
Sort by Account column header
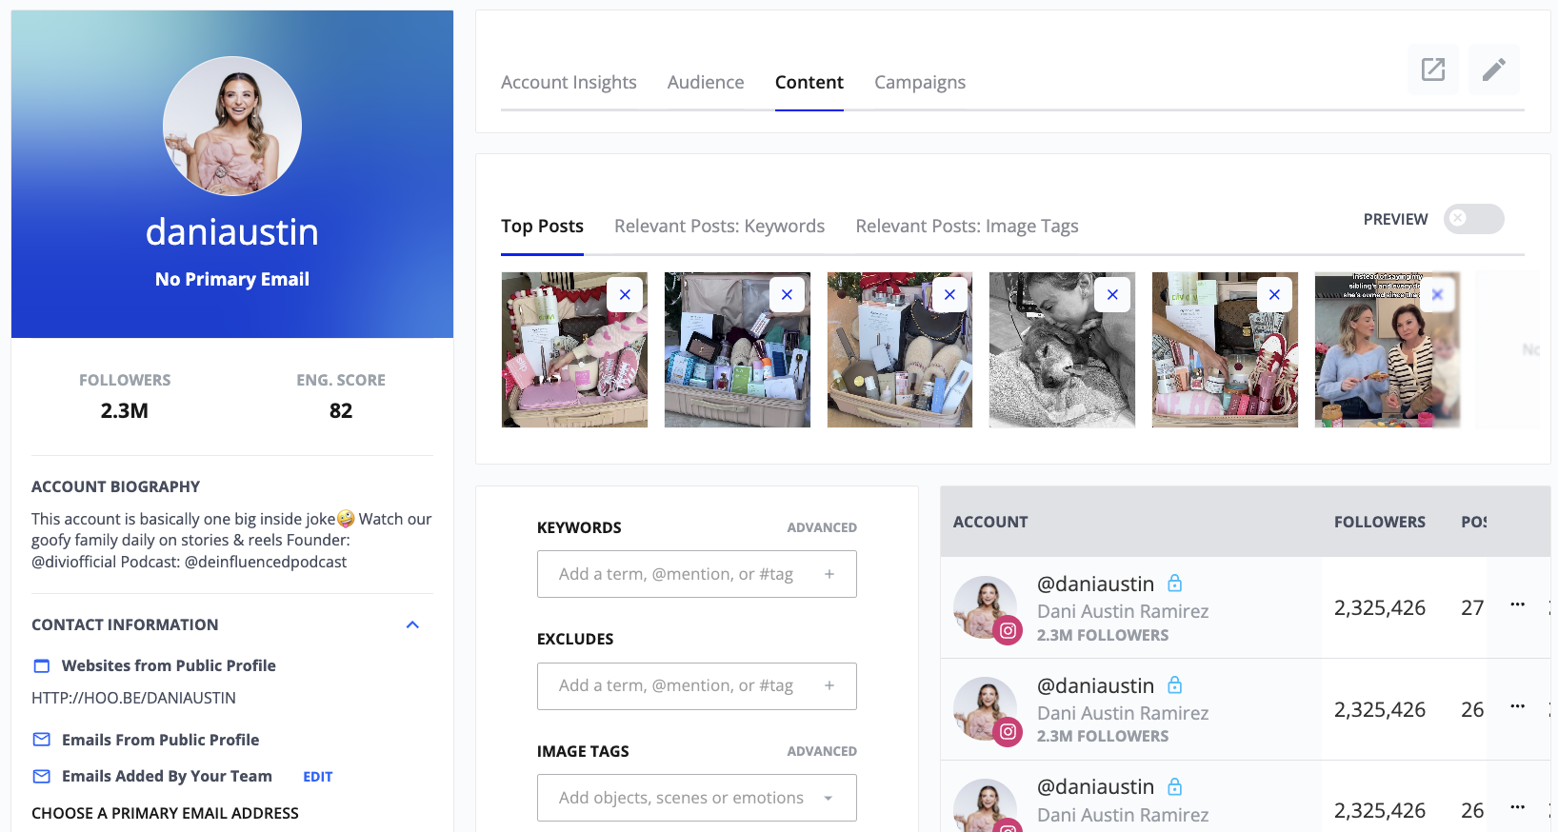click(990, 522)
